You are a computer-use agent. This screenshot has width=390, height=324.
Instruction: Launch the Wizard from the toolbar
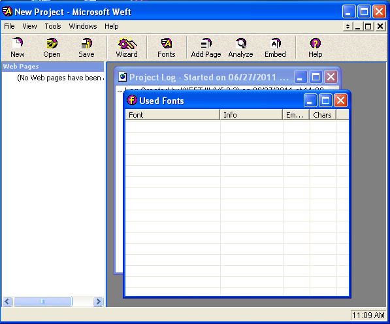[127, 48]
